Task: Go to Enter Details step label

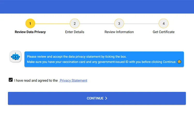Action: (x=74, y=32)
